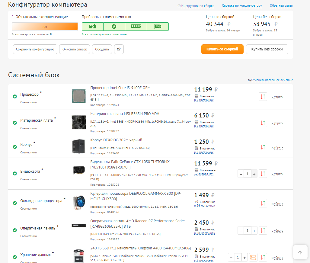Remove the video card with убрать
Screen dimensions: 310x263
pyautogui.click(x=278, y=174)
